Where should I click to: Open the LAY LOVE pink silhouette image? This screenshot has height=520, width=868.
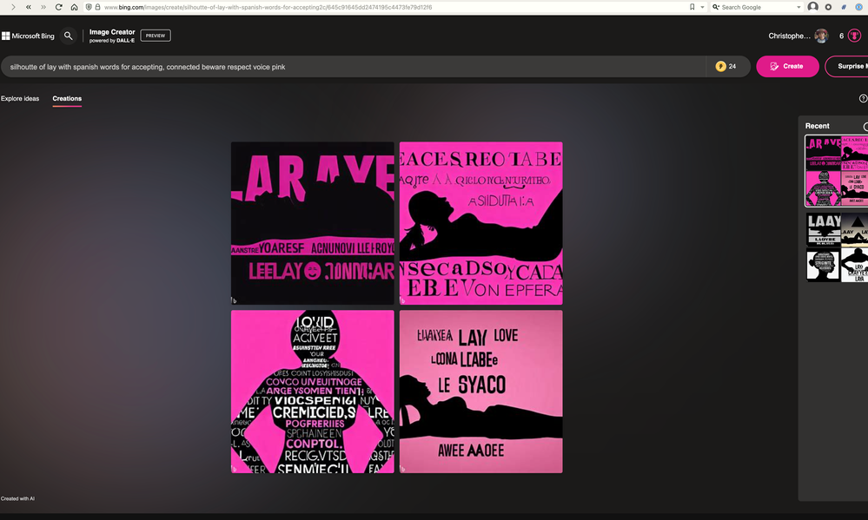[481, 392]
